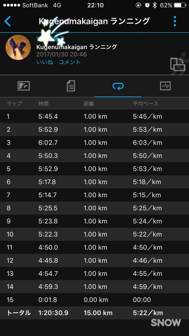
Task: Select the laps loop tab icon
Action: 118,86
